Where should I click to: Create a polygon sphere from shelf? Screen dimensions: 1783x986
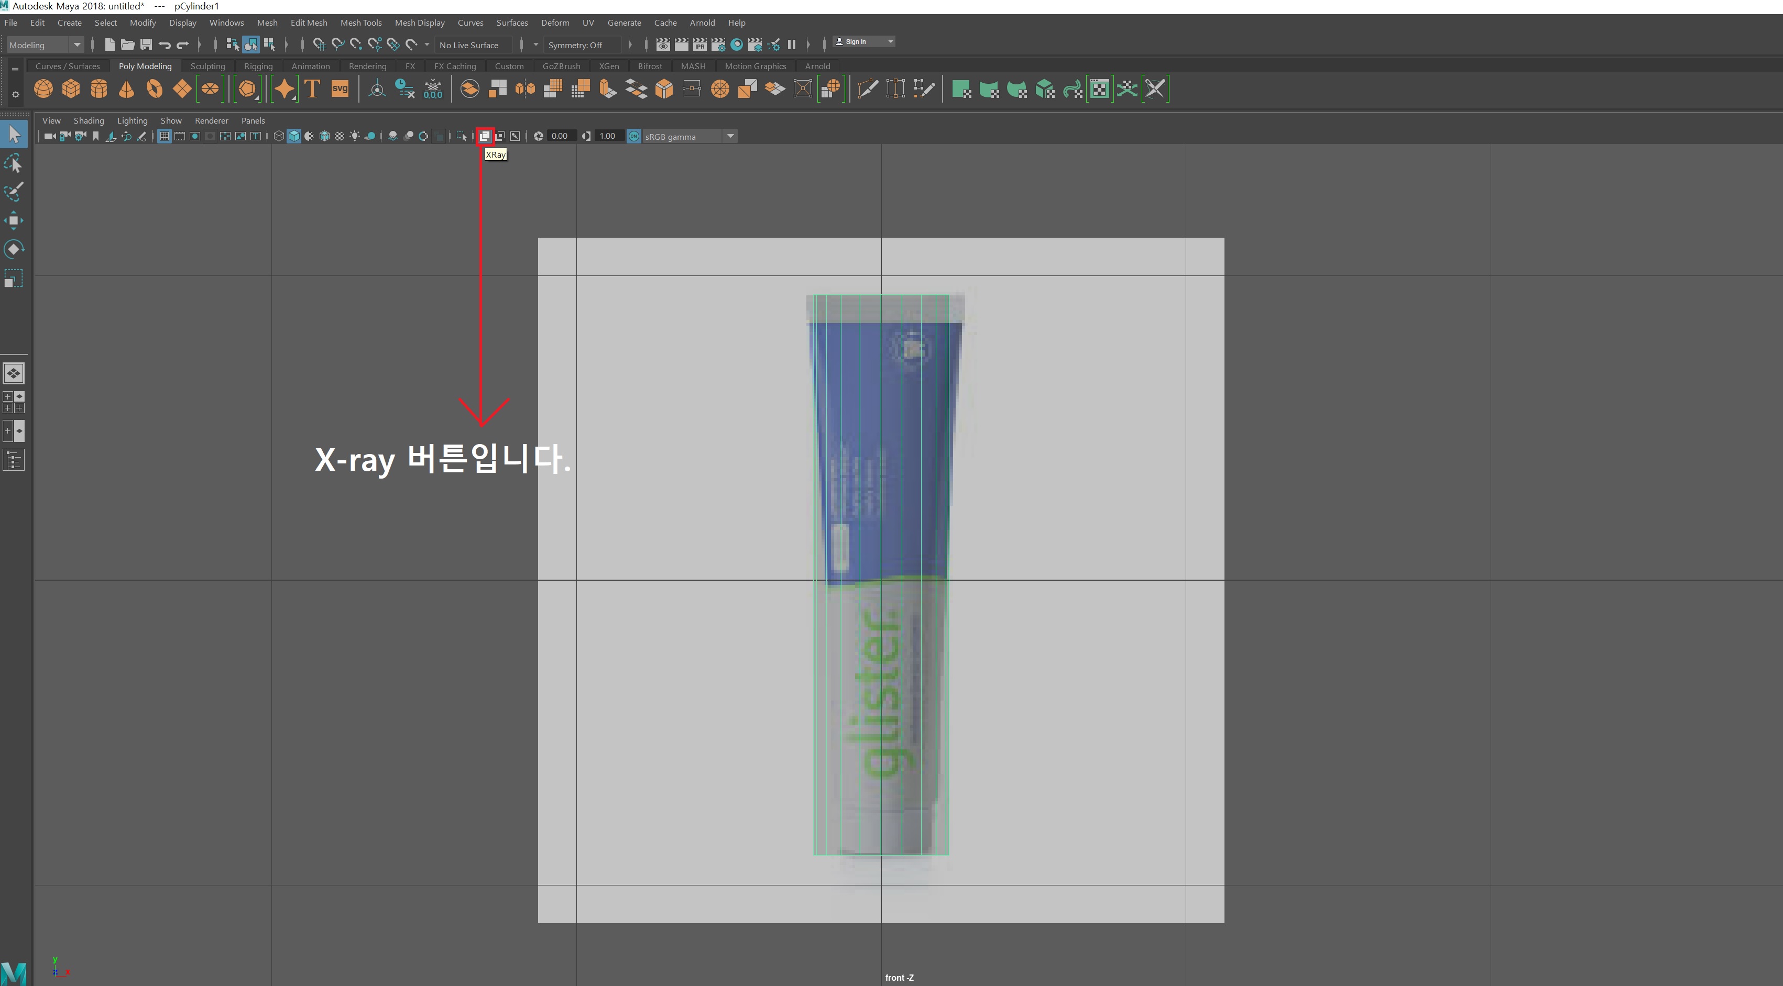pyautogui.click(x=43, y=88)
